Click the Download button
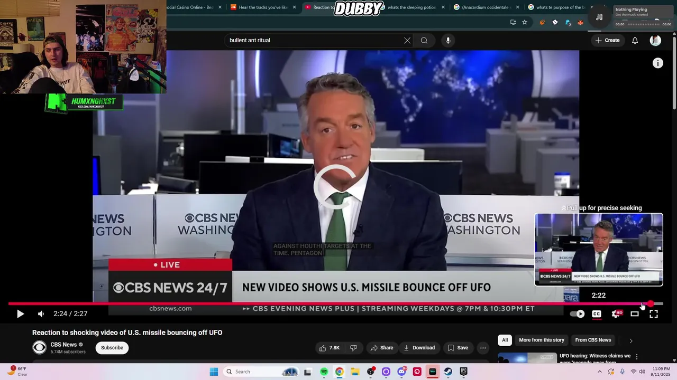Image resolution: width=677 pixels, height=380 pixels. click(x=419, y=348)
